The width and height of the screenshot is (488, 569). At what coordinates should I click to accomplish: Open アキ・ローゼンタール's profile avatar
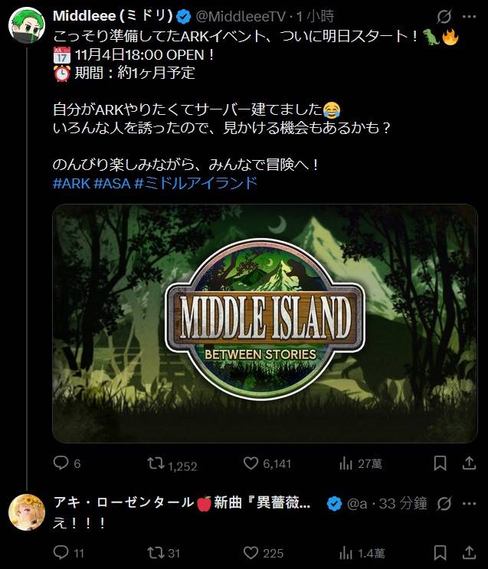point(27,512)
